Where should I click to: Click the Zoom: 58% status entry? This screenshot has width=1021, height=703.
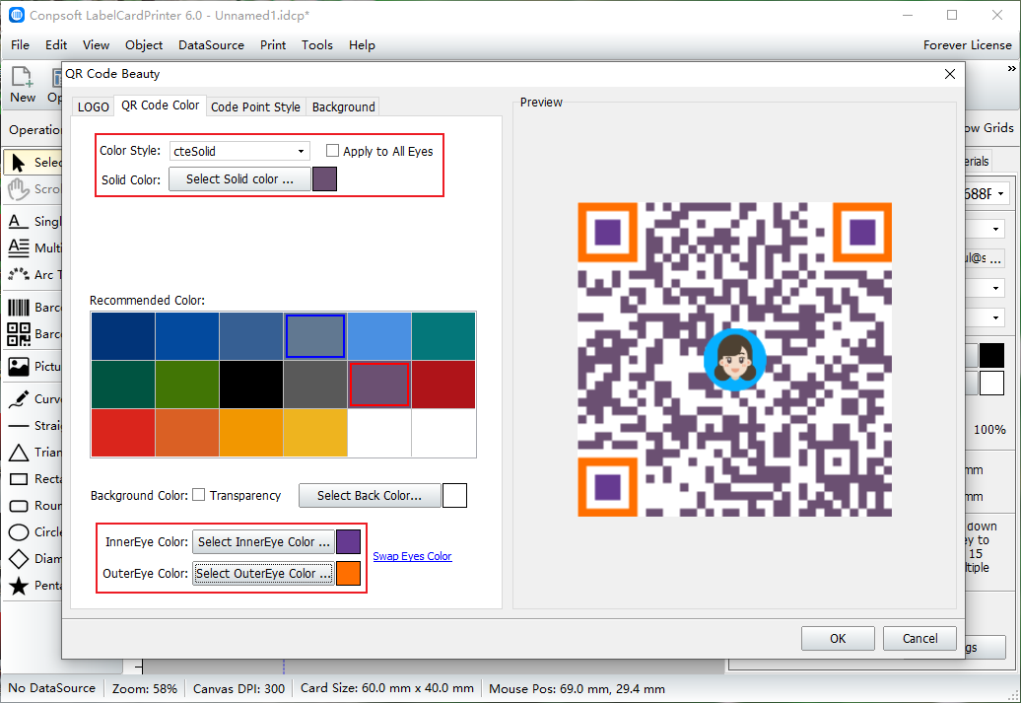tap(145, 688)
